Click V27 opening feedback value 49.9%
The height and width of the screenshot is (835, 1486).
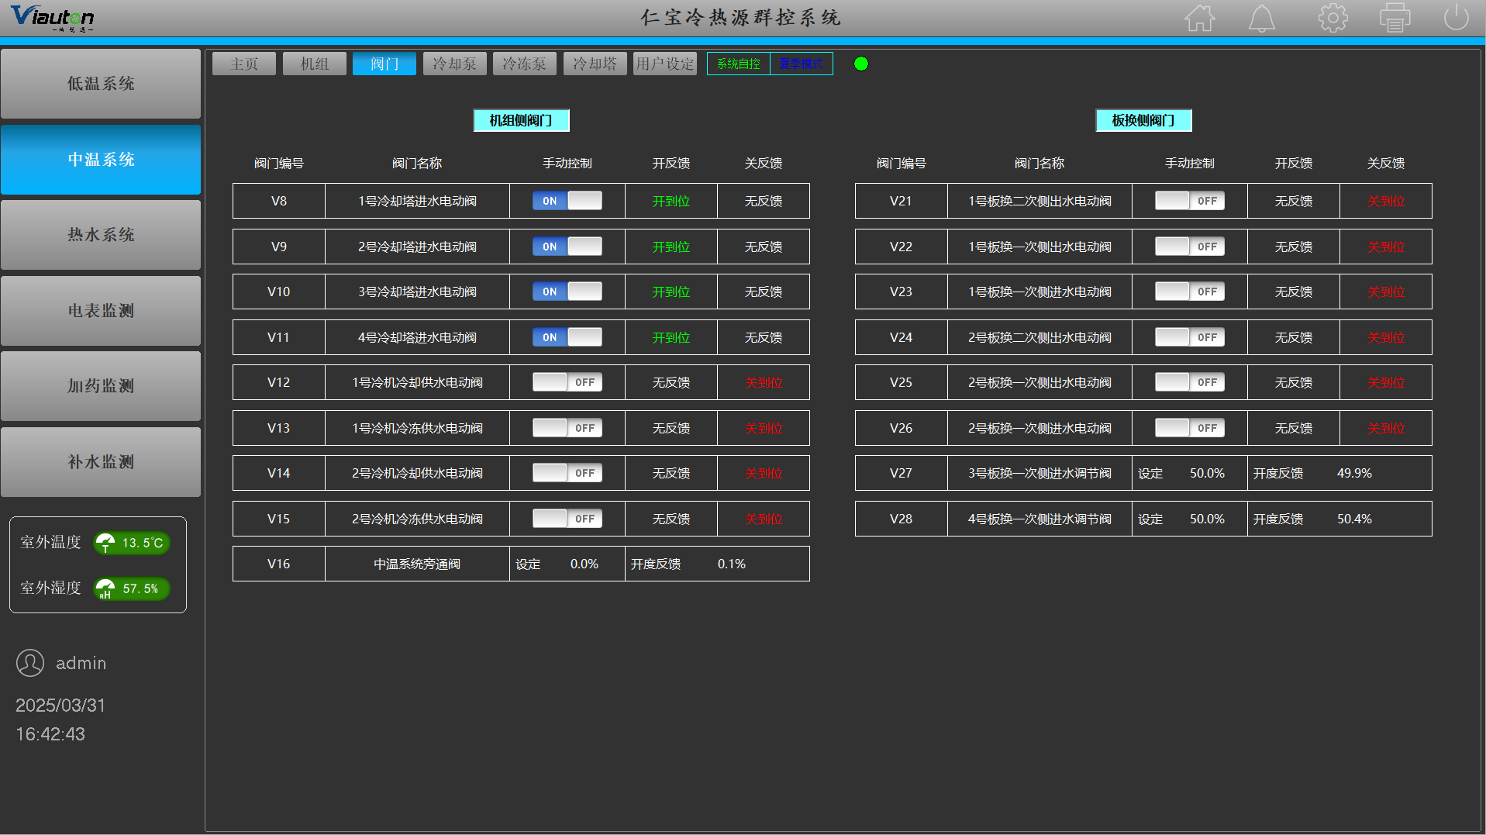[1354, 473]
